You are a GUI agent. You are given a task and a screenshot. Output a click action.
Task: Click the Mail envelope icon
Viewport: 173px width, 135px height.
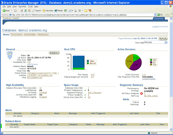coord(70,11)
